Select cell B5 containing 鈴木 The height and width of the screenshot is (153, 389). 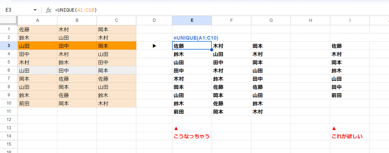click(x=77, y=62)
